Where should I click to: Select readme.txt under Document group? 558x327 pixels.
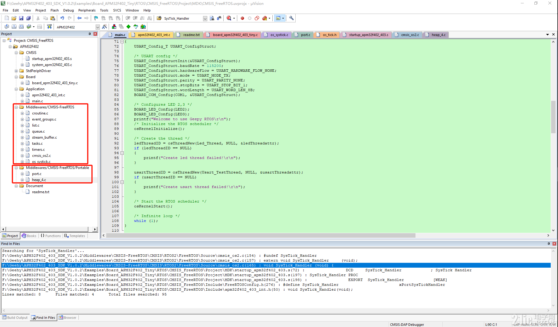point(41,192)
